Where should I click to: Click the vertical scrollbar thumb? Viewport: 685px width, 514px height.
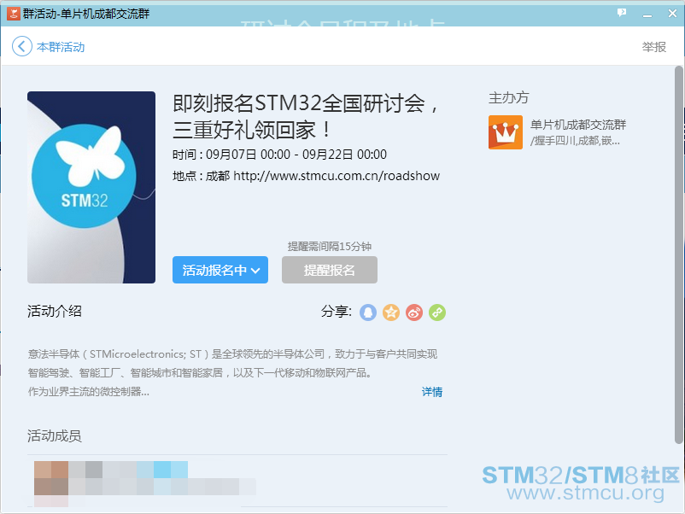[x=678, y=254]
